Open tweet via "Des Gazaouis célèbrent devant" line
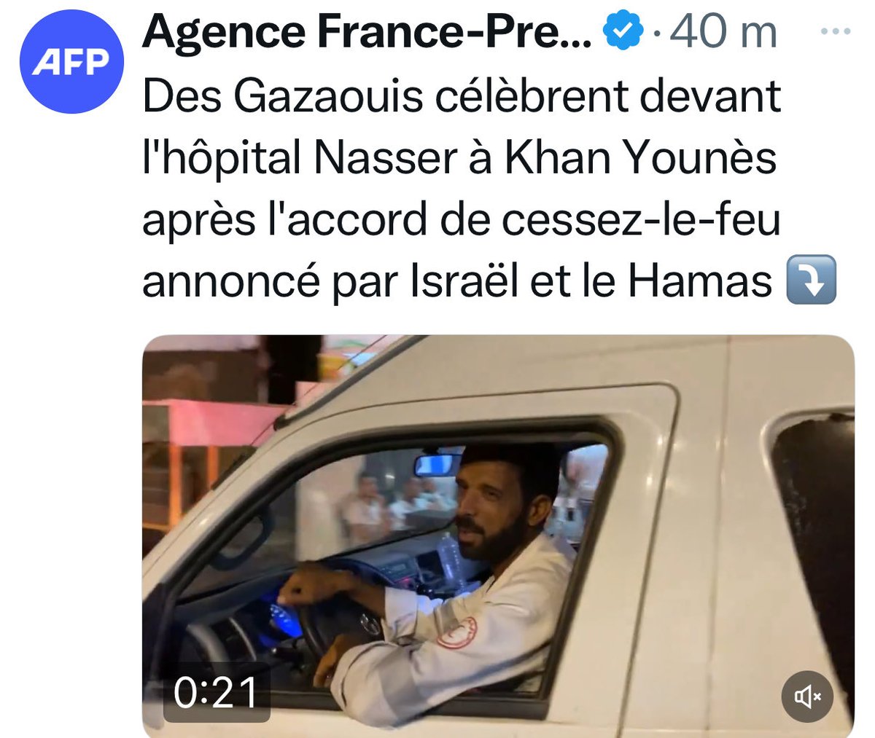The width and height of the screenshot is (875, 738). tap(462, 95)
